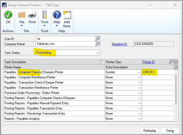Click lookup magnifier next to User ID

click(98, 39)
